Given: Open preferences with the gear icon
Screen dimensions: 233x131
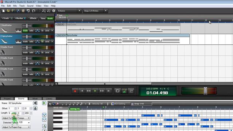Looking at the screenshot, I should pyautogui.click(x=54, y=11).
